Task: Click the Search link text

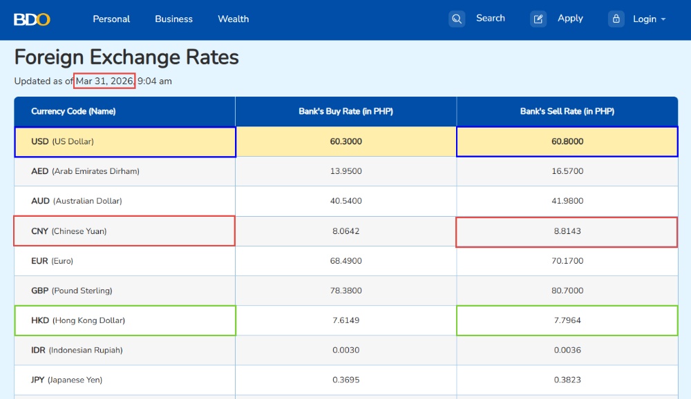Action: point(490,19)
